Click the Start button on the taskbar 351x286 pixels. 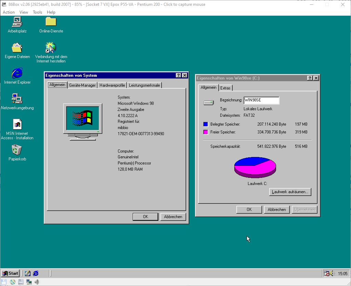10,273
